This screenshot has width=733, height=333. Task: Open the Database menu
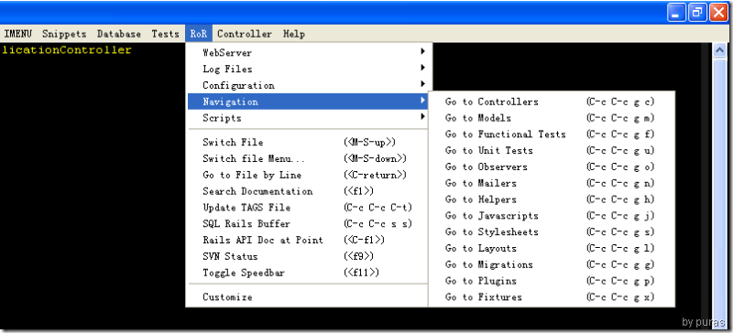coord(119,34)
